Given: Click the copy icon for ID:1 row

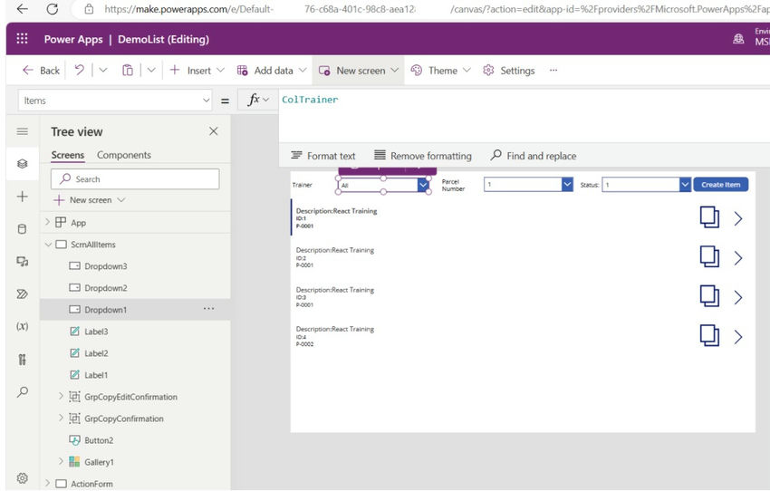Looking at the screenshot, I should (x=709, y=217).
